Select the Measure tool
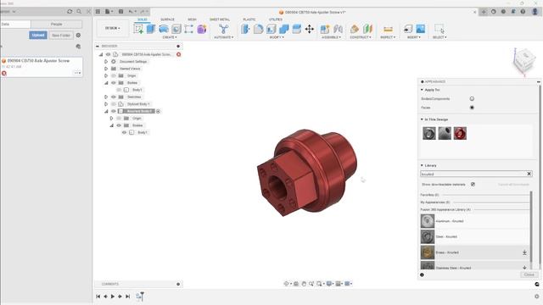 [389, 29]
